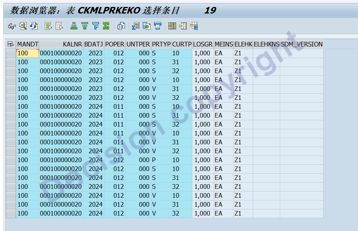The image size is (358, 231).
Task: Select the PRTYP column header
Action: click(161, 44)
